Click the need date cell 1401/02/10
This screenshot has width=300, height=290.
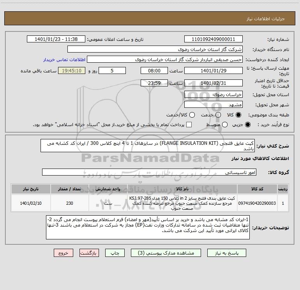click(x=31, y=203)
